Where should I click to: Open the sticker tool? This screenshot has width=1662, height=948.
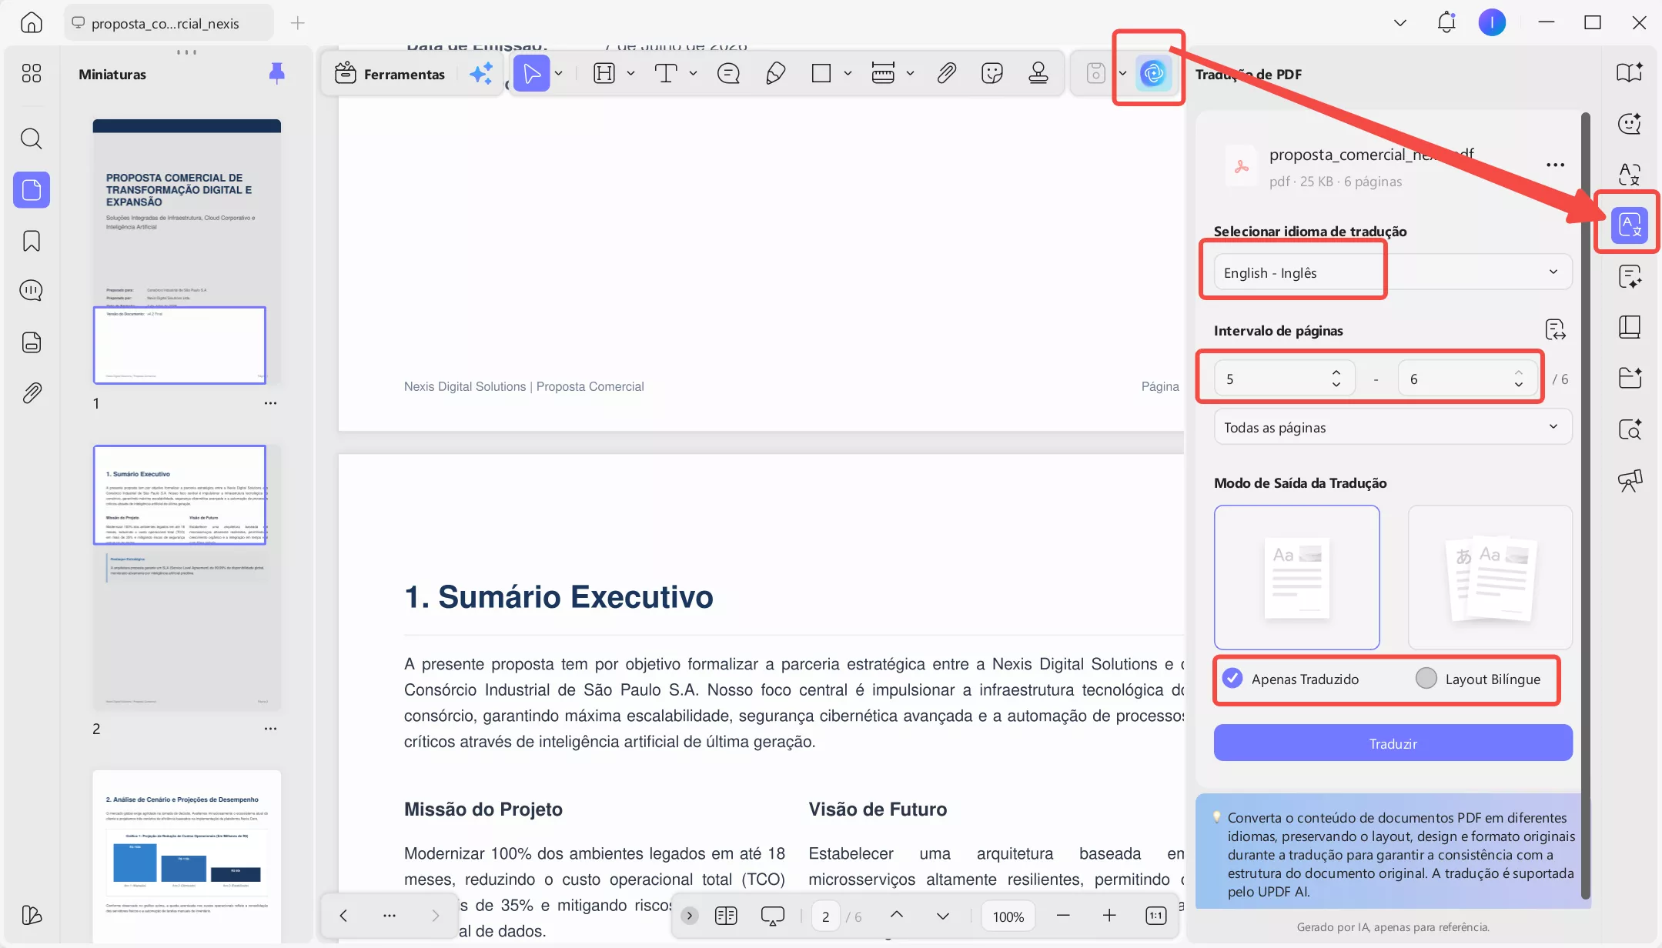click(992, 74)
